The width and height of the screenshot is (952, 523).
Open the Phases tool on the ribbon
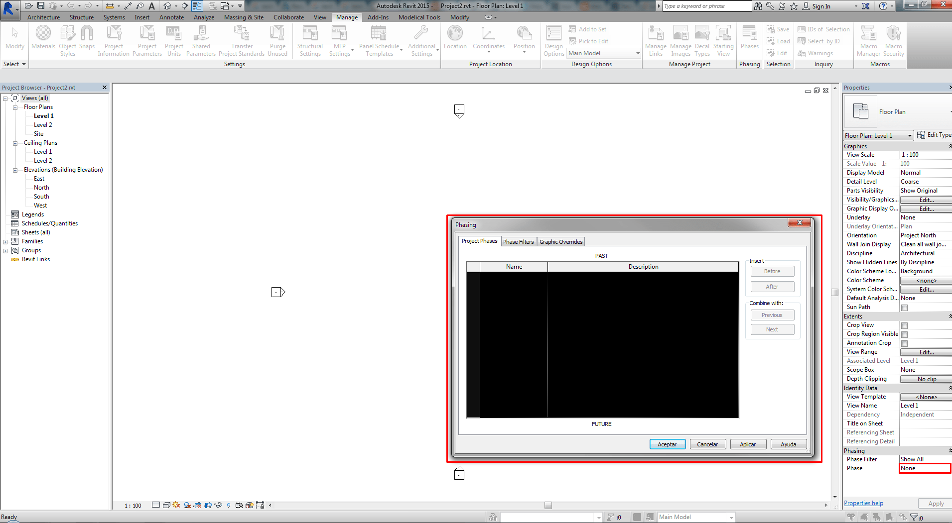click(749, 37)
